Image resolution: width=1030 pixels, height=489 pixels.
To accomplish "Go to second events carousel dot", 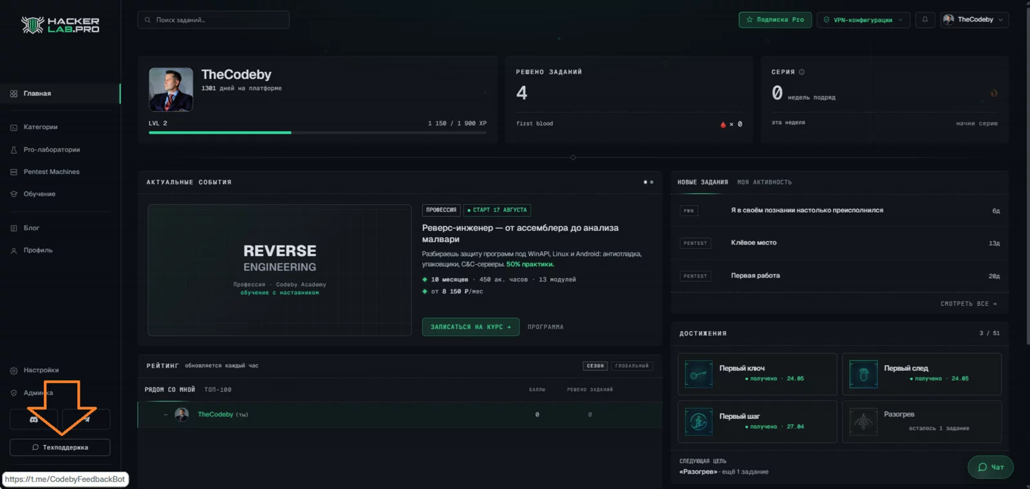I will pos(651,182).
